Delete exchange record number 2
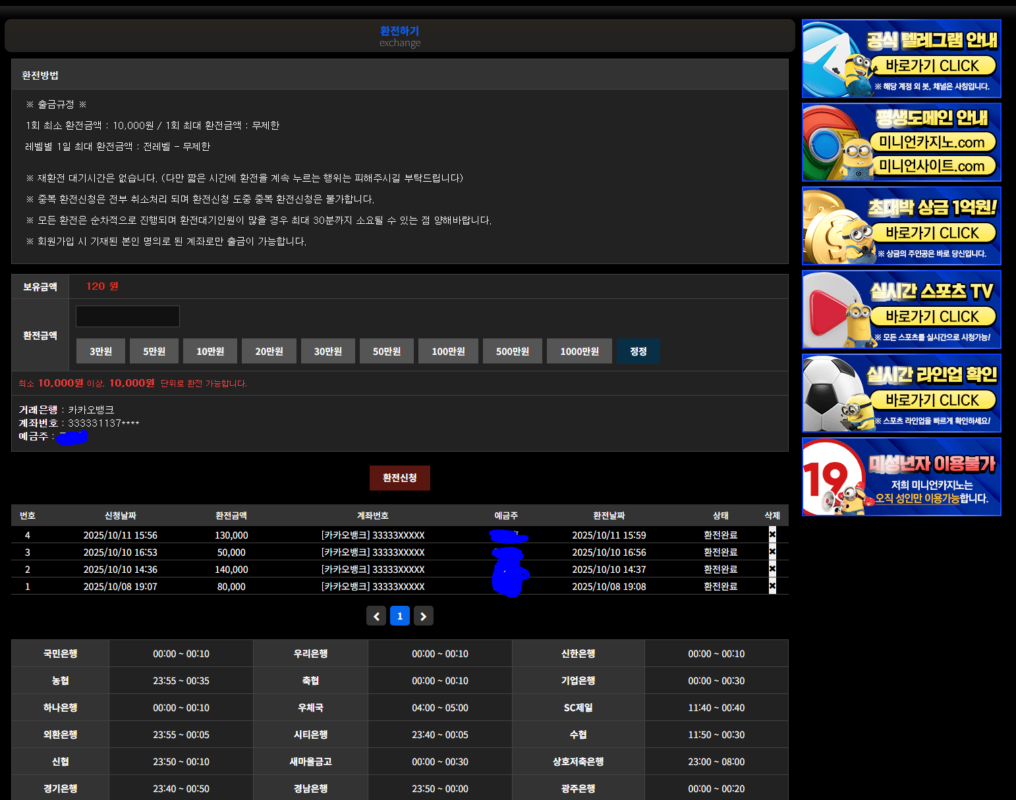The image size is (1016, 800). [x=772, y=569]
